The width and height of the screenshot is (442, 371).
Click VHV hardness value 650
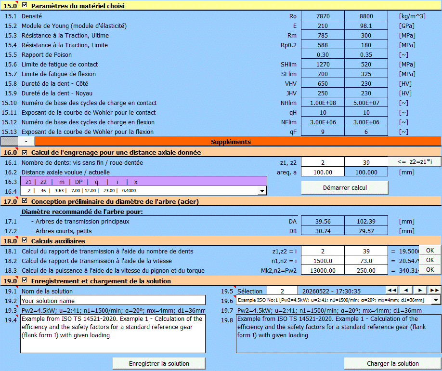point(323,83)
